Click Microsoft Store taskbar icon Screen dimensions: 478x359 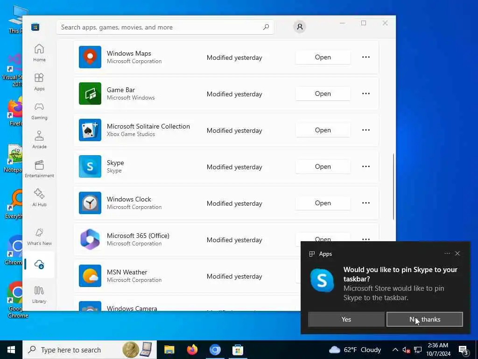(x=238, y=350)
